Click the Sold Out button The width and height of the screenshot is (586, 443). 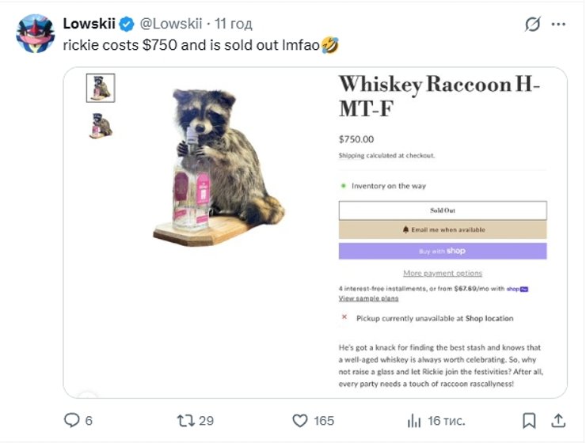[x=443, y=210]
